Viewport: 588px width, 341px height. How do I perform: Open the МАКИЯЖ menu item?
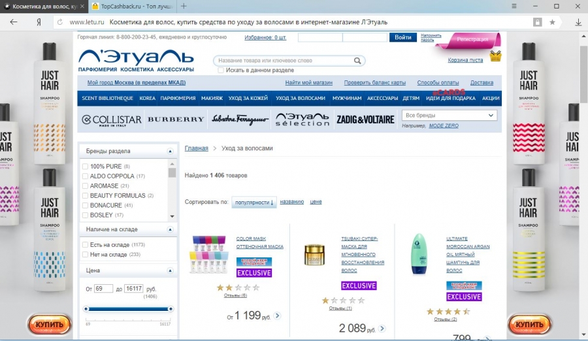pos(212,98)
